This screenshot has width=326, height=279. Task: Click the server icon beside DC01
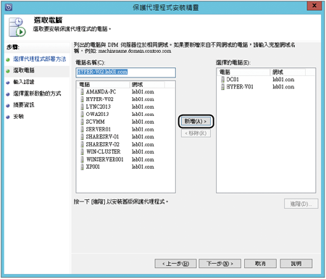pyautogui.click(x=222, y=80)
